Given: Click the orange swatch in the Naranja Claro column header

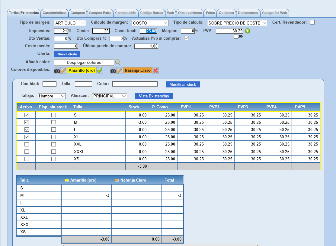Looking at the screenshot, I should pos(117,180).
